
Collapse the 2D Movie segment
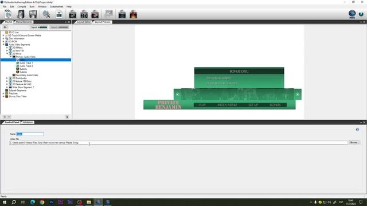coord(7,54)
